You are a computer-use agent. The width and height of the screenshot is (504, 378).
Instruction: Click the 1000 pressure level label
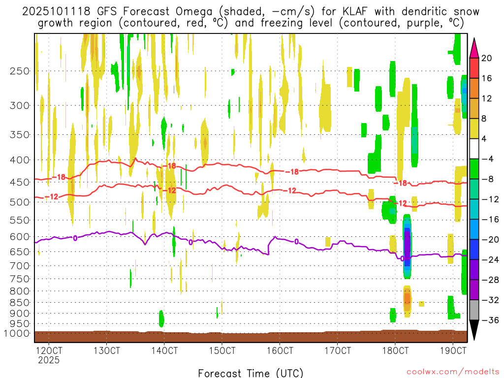(17, 333)
